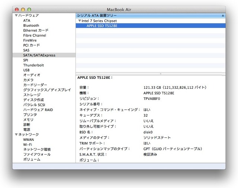Click the 機種 value APPLE SSD TS128E

[159, 93]
